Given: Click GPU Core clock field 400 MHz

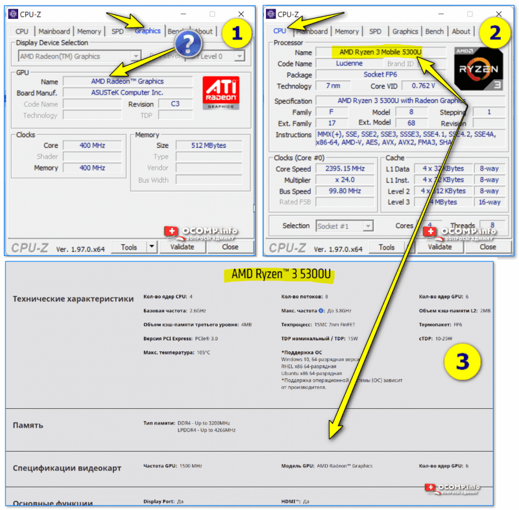Looking at the screenshot, I should click(92, 145).
